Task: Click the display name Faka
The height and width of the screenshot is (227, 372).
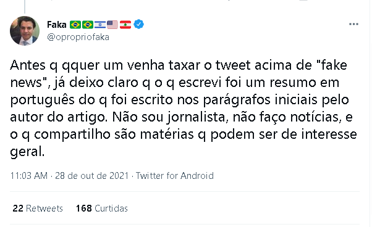Action: coord(56,25)
